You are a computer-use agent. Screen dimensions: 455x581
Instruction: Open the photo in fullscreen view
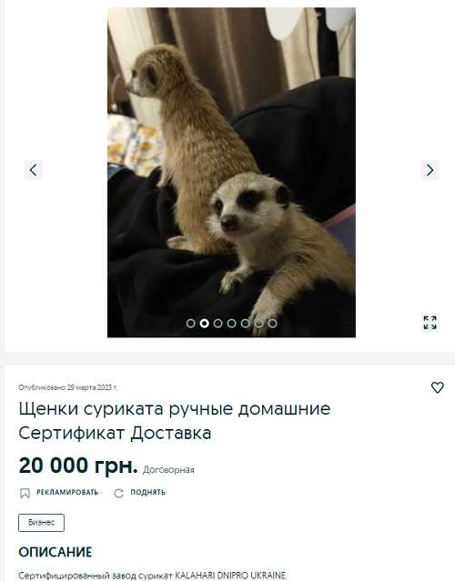[430, 323]
